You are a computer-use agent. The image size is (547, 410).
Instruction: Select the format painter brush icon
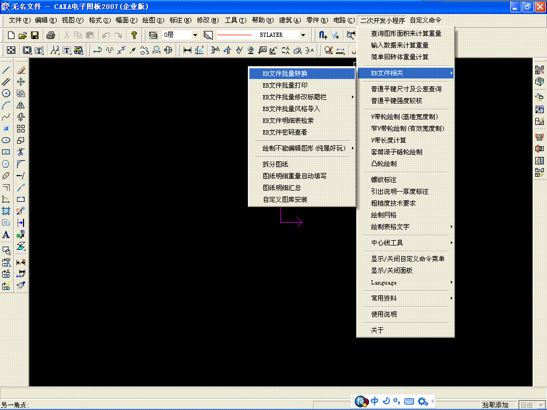[x=21, y=285]
